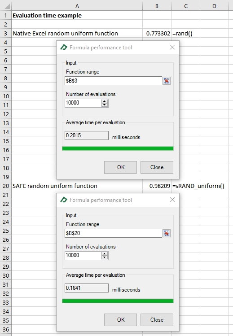
Task: Click the $B$20 function range field
Action: 114,233
